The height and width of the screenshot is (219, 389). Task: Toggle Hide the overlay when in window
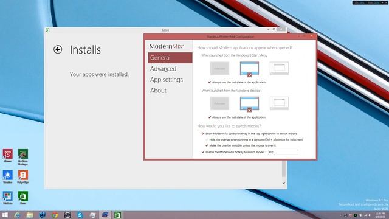[x=207, y=139]
